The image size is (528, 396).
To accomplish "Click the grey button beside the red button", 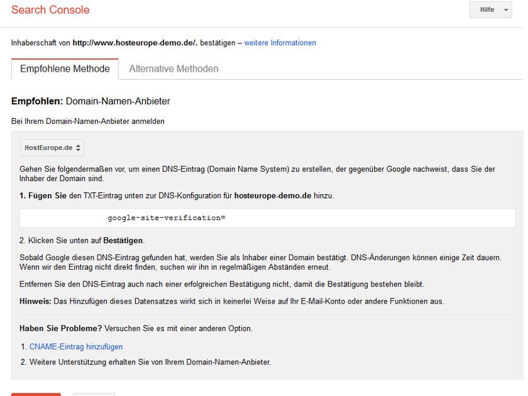I will coord(94,394).
